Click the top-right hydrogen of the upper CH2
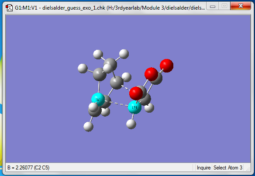Image resolution: width=255 pixels, height=176 pixels. [x=124, y=54]
